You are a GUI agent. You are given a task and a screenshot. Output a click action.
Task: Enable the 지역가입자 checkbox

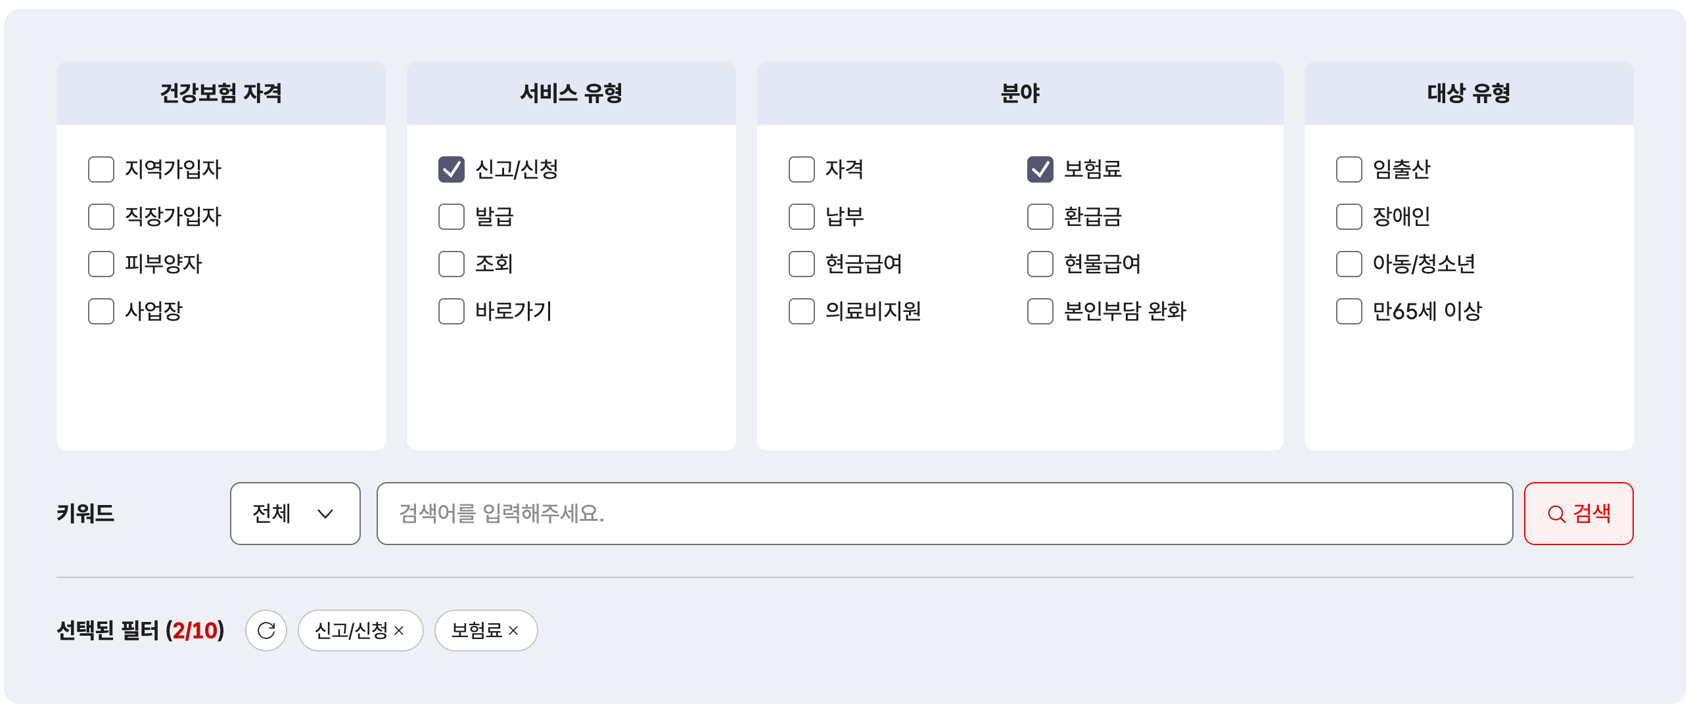pos(101,169)
